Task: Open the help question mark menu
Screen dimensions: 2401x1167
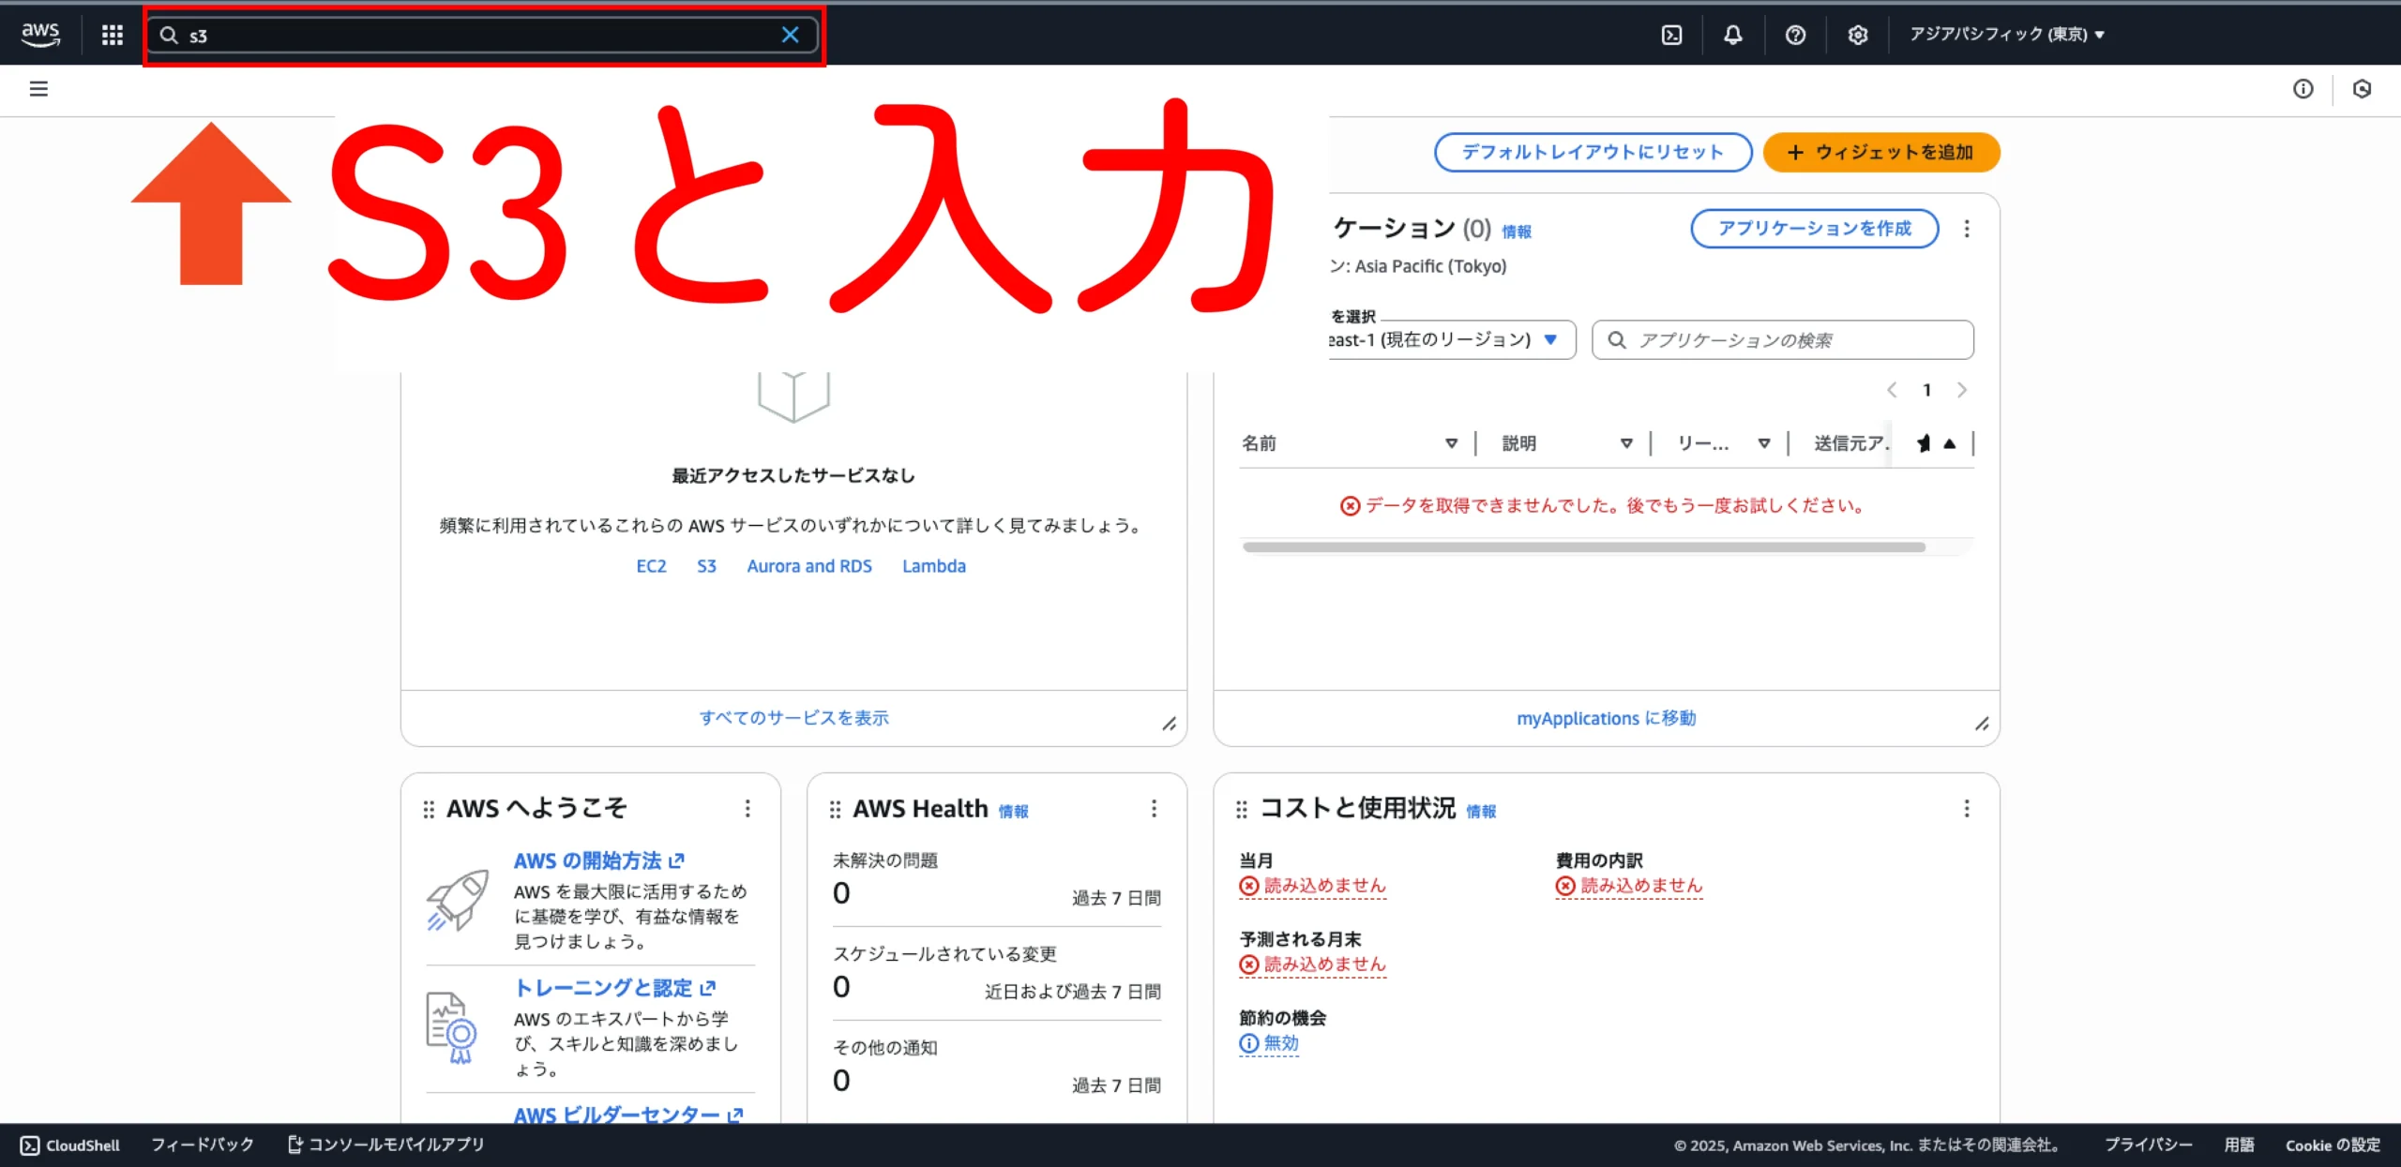Action: (x=1795, y=35)
